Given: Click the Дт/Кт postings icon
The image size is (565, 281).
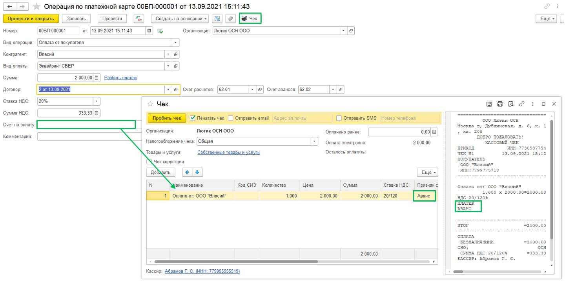Looking at the screenshot, I should (139, 18).
